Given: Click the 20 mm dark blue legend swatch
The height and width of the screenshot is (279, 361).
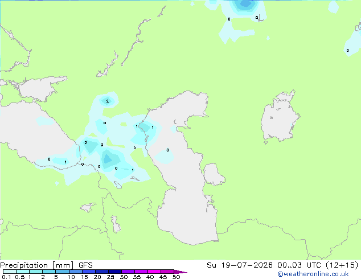Looking at the screenshot, I should 102,272.
